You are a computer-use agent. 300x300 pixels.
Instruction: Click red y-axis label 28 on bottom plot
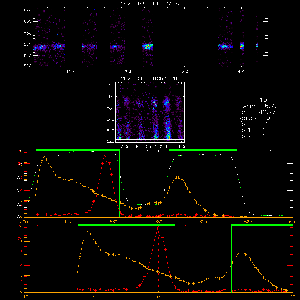click(20, 226)
